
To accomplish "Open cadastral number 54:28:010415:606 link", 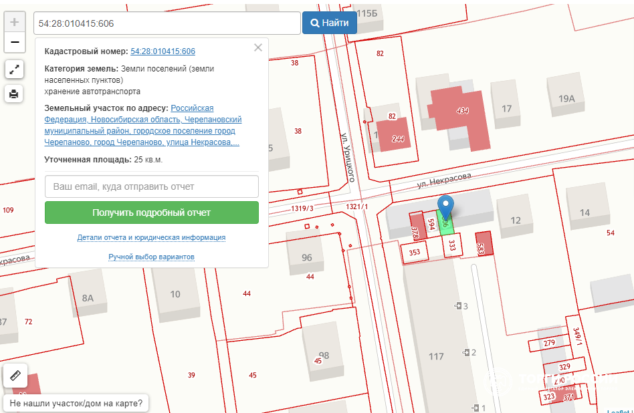I will (x=163, y=51).
